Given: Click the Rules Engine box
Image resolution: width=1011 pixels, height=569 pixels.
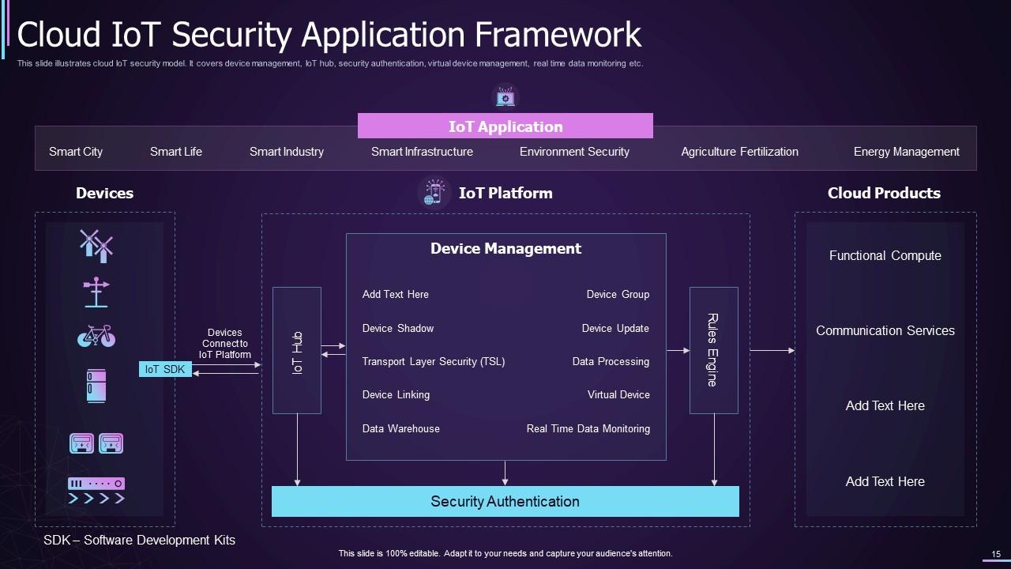Looking at the screenshot, I should pos(713,350).
